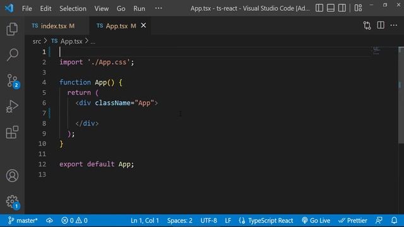Click the feedback person icon in status bar
Viewport: 404px width, 227px height.
pyautogui.click(x=379, y=221)
